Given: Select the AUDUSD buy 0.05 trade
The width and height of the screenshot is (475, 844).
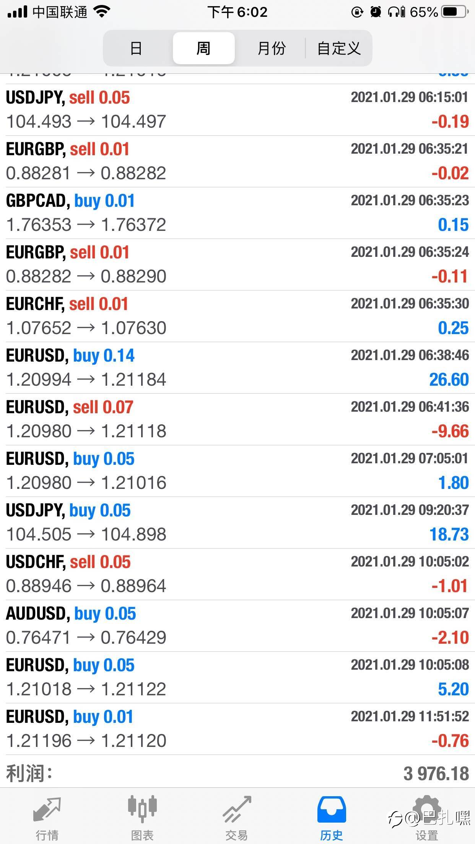Looking at the screenshot, I should pyautogui.click(x=237, y=626).
